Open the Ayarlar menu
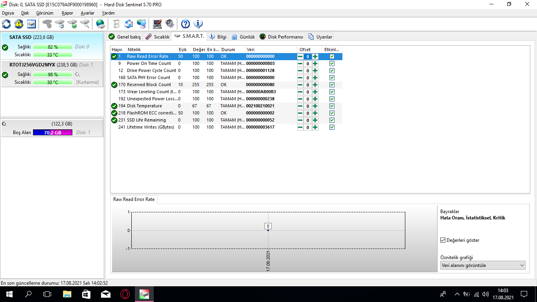537x302 pixels. click(x=88, y=13)
